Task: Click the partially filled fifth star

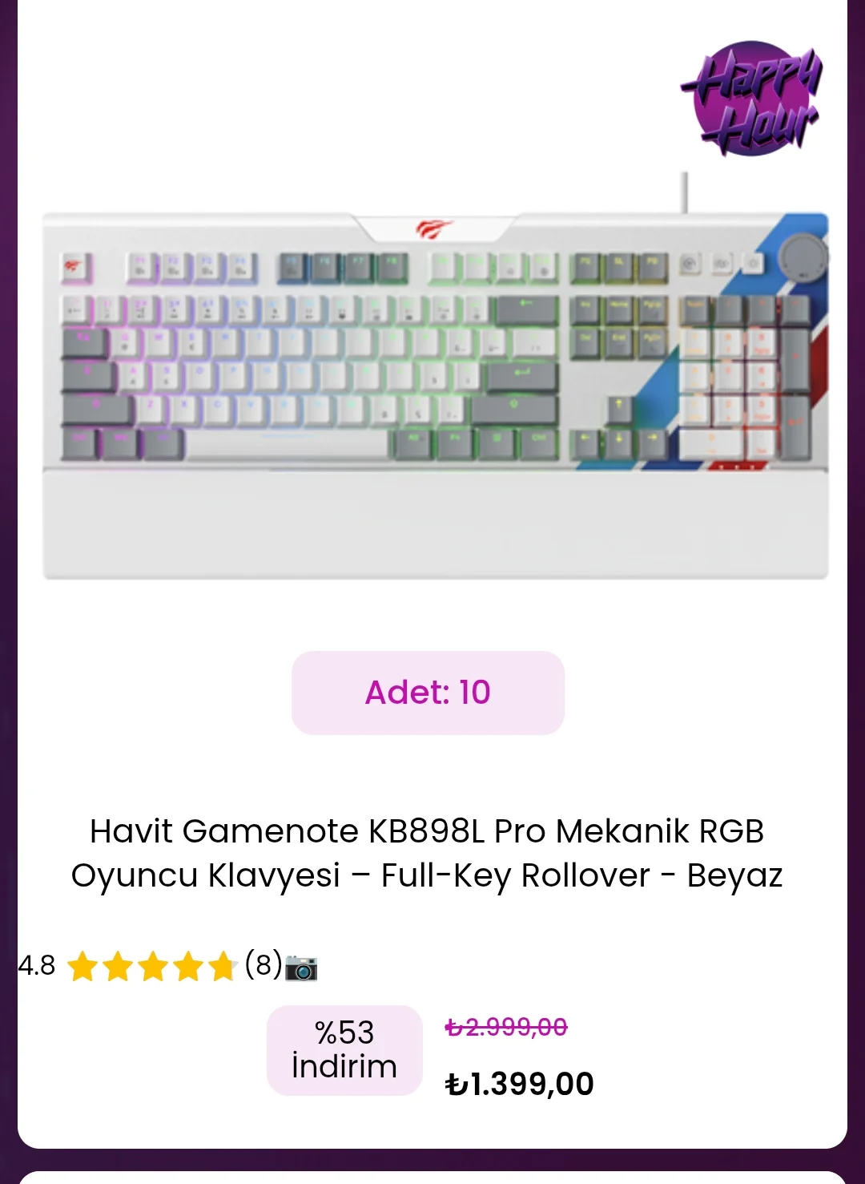Action: 222,966
